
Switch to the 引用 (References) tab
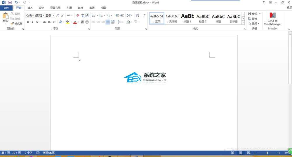click(x=69, y=8)
